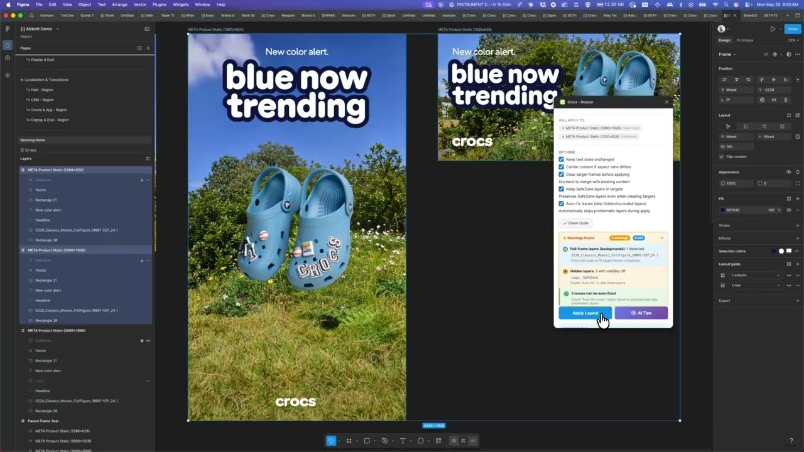Open the Rectangle shape tool dropdown arrow
Screen dimensions: 804x452
[374, 441]
